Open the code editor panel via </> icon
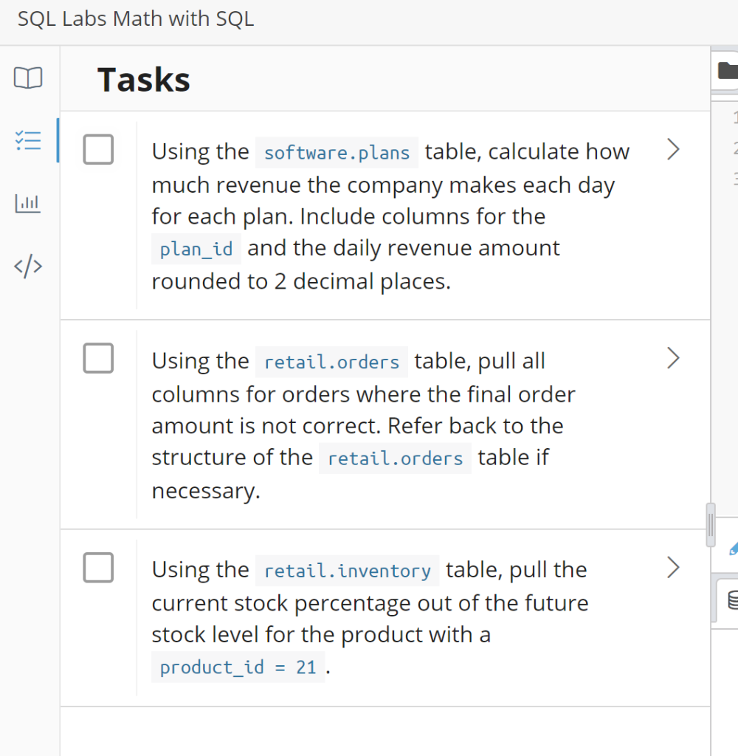 pos(28,266)
